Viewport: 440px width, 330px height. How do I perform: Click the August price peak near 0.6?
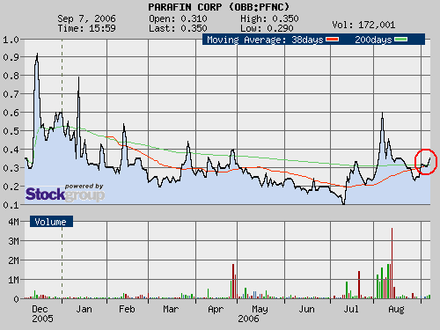click(382, 114)
